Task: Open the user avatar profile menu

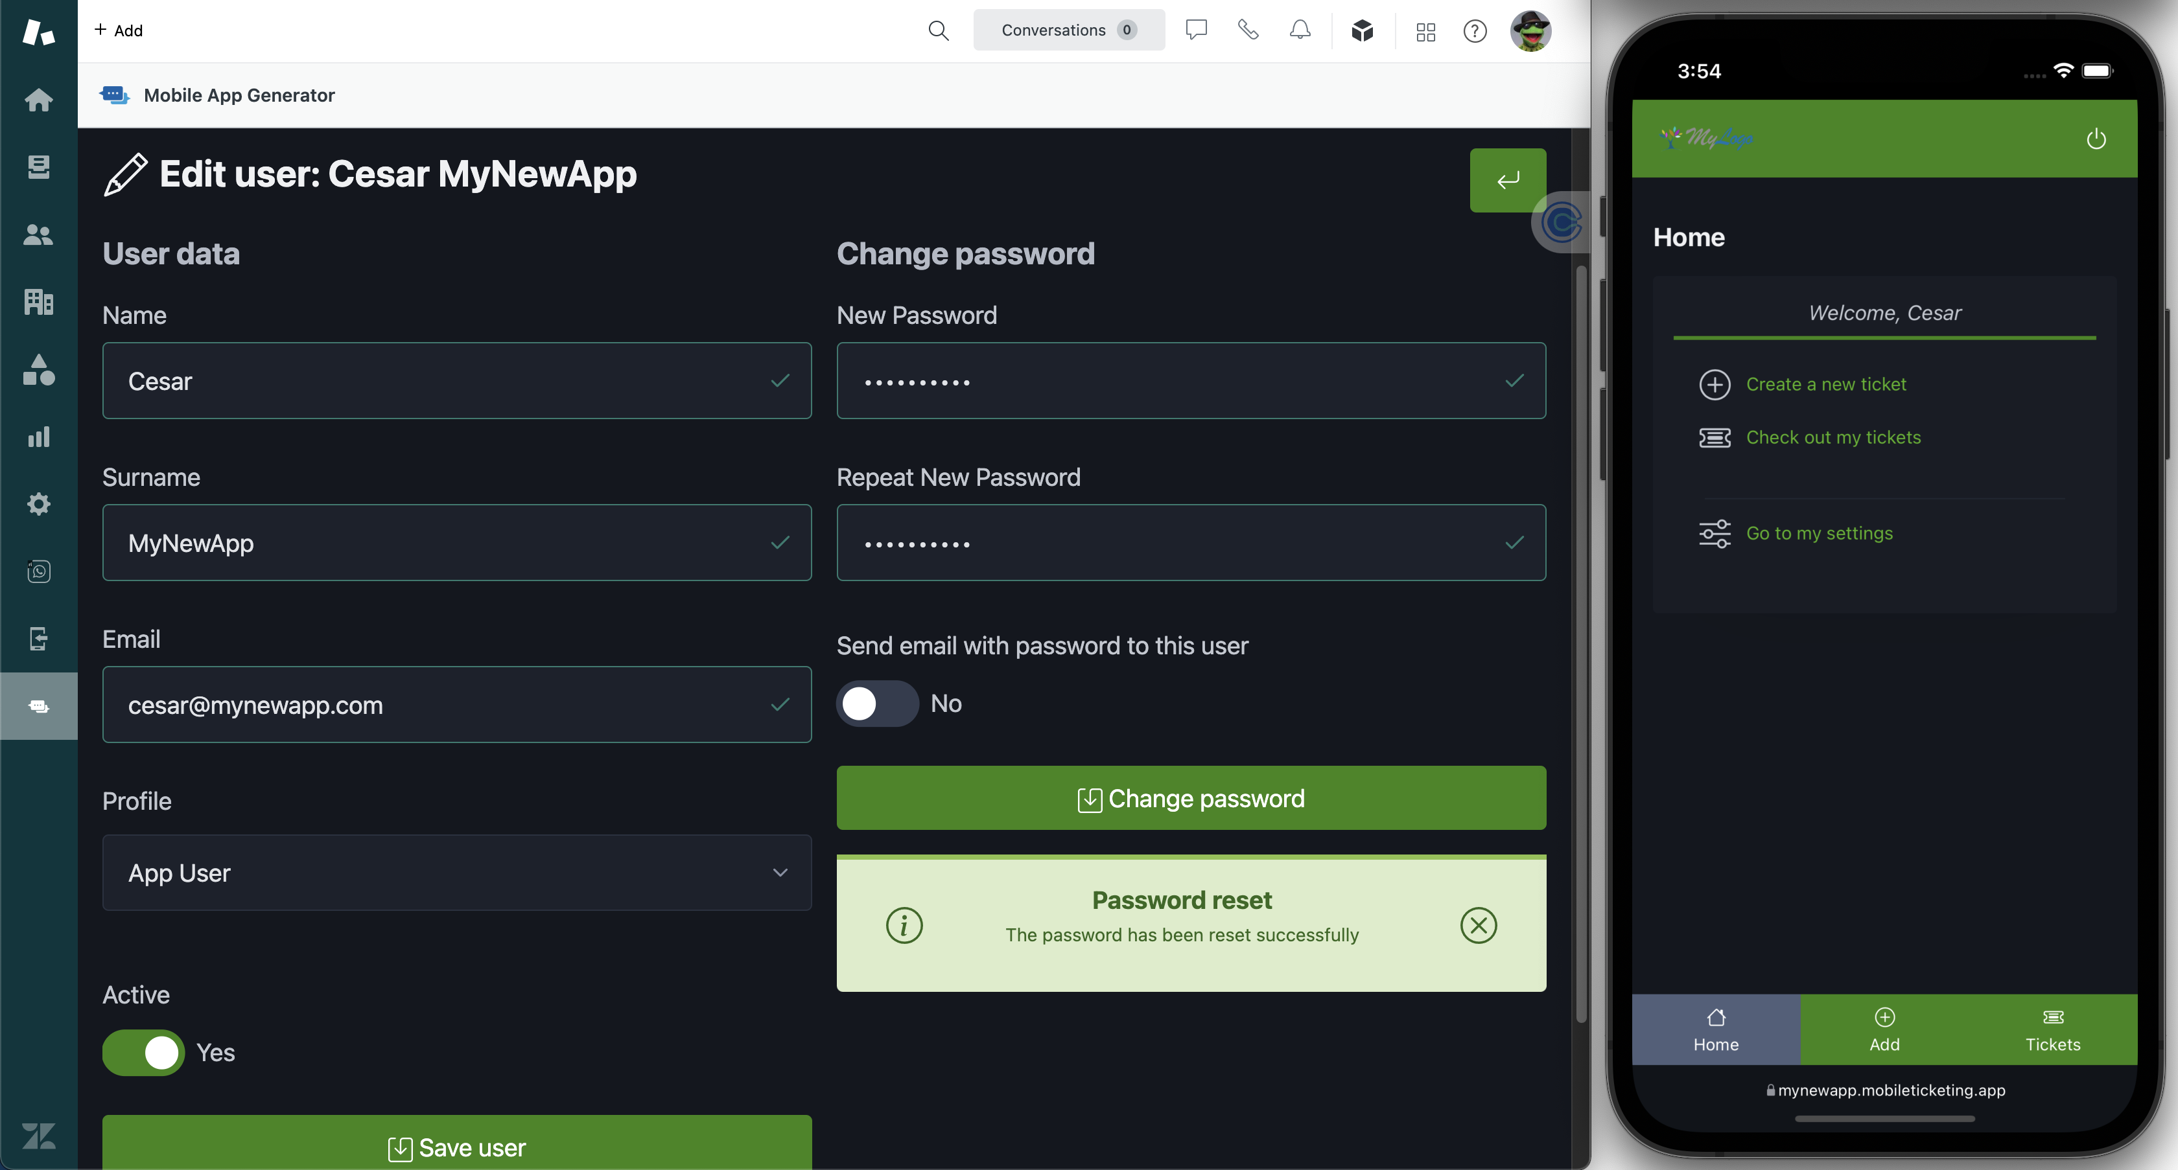Action: (x=1530, y=31)
